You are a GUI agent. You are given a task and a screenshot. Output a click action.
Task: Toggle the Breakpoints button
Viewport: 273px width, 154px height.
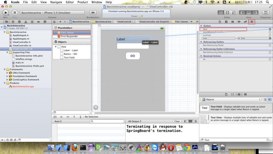pos(93,13)
